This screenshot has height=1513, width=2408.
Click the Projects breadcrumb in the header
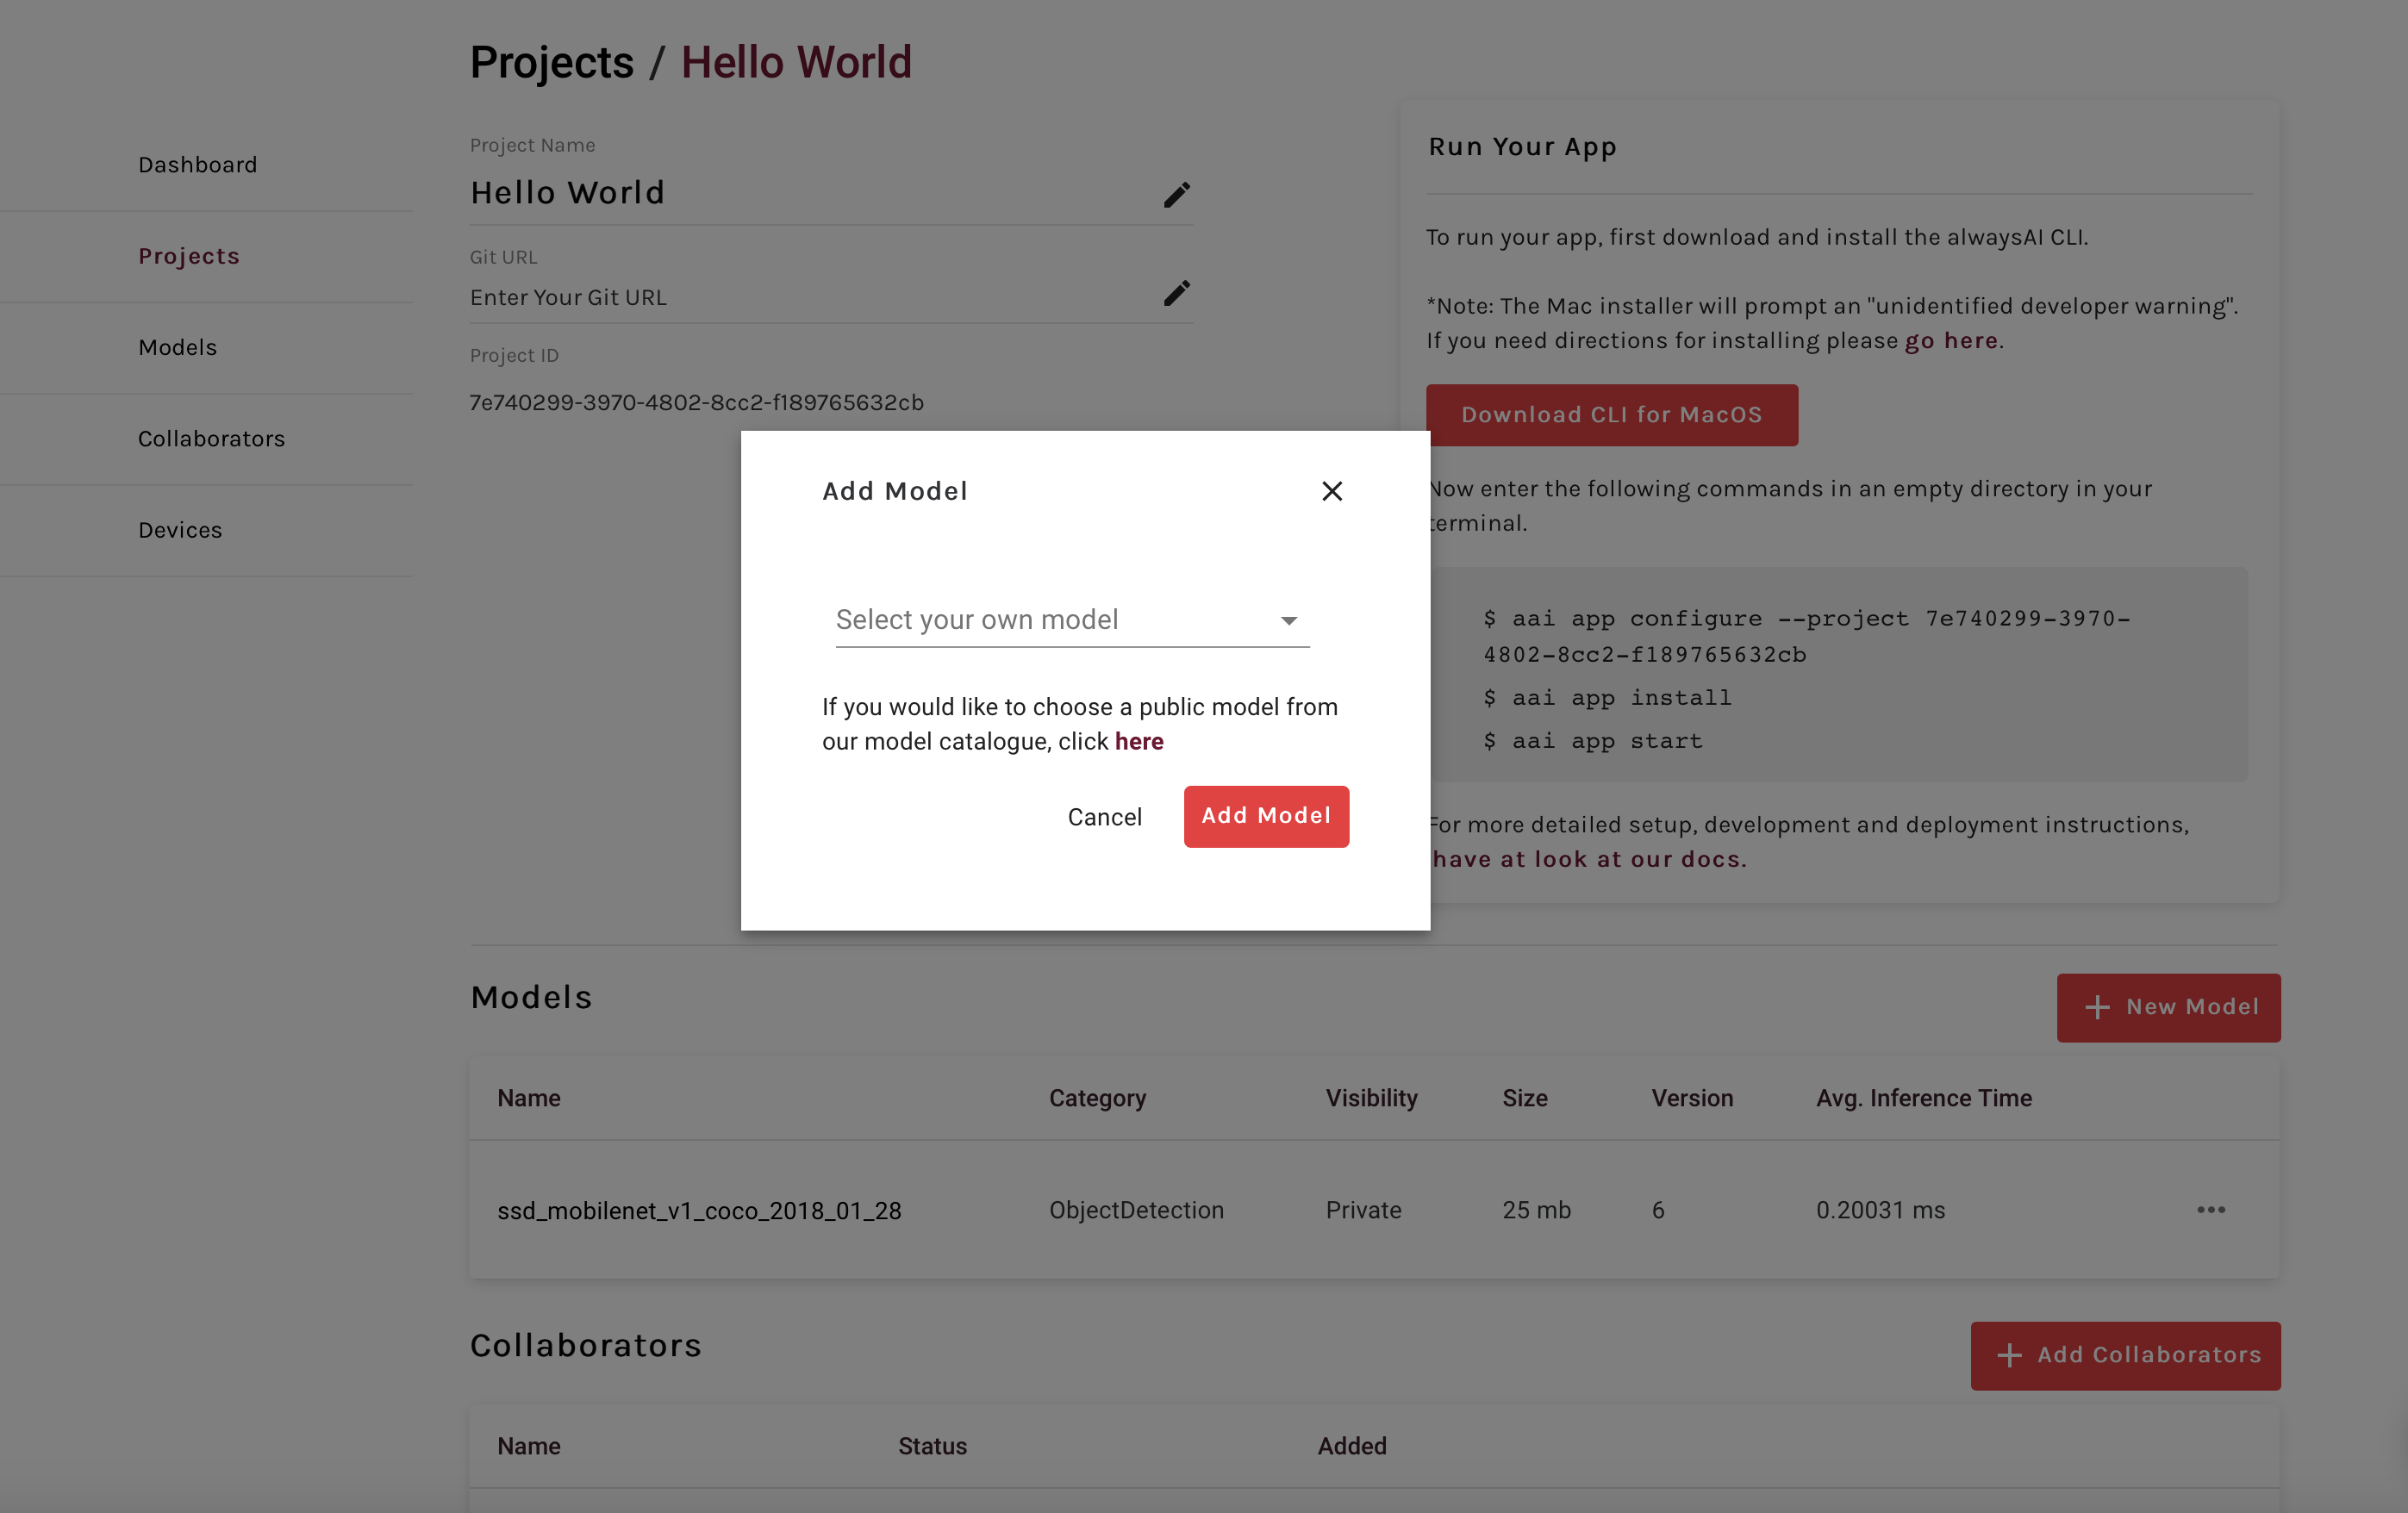pyautogui.click(x=552, y=62)
